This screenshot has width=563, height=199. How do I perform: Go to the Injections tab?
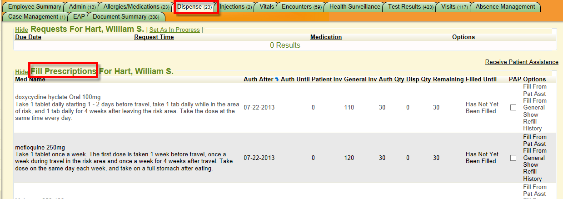tap(235, 7)
